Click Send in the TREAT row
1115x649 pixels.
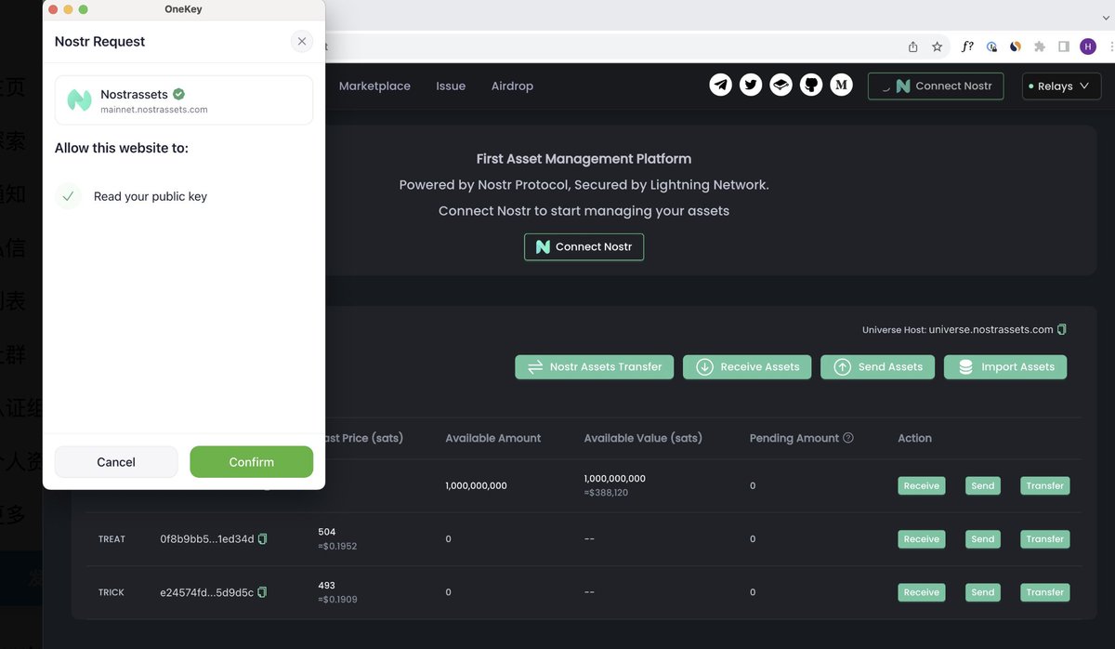pos(983,539)
